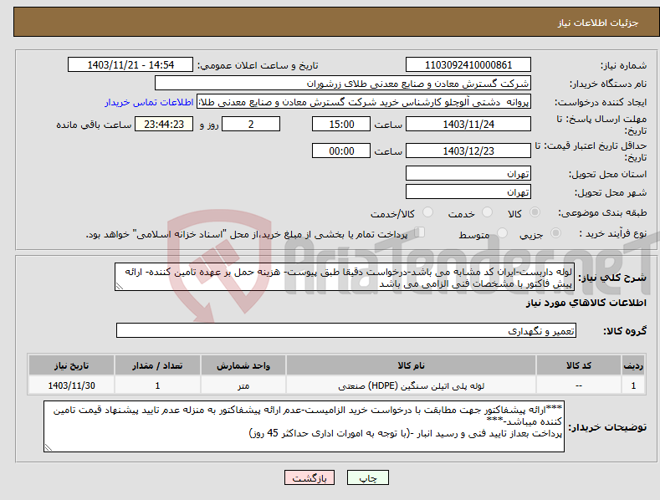This screenshot has height=500, width=660.
Task: Select the کالا radio button
Action: (x=535, y=212)
